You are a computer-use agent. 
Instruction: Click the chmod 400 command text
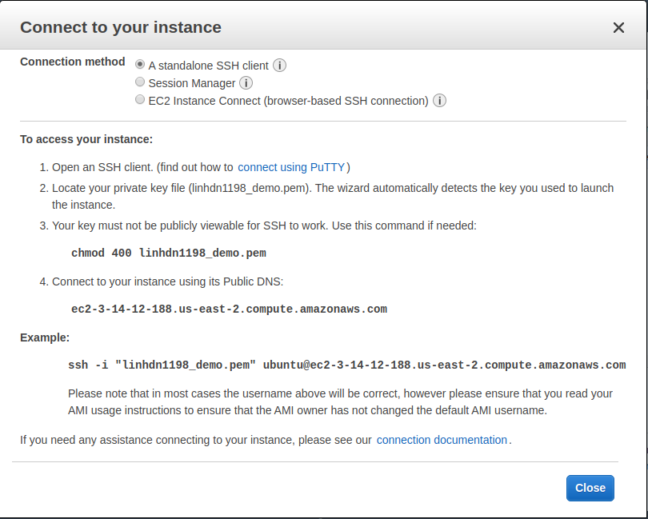(168, 253)
